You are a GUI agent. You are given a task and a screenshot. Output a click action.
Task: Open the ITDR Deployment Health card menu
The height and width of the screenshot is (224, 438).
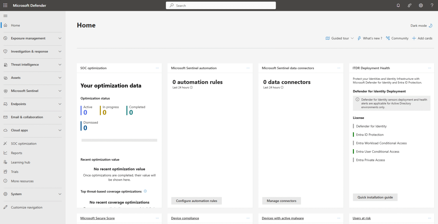tap(429, 68)
